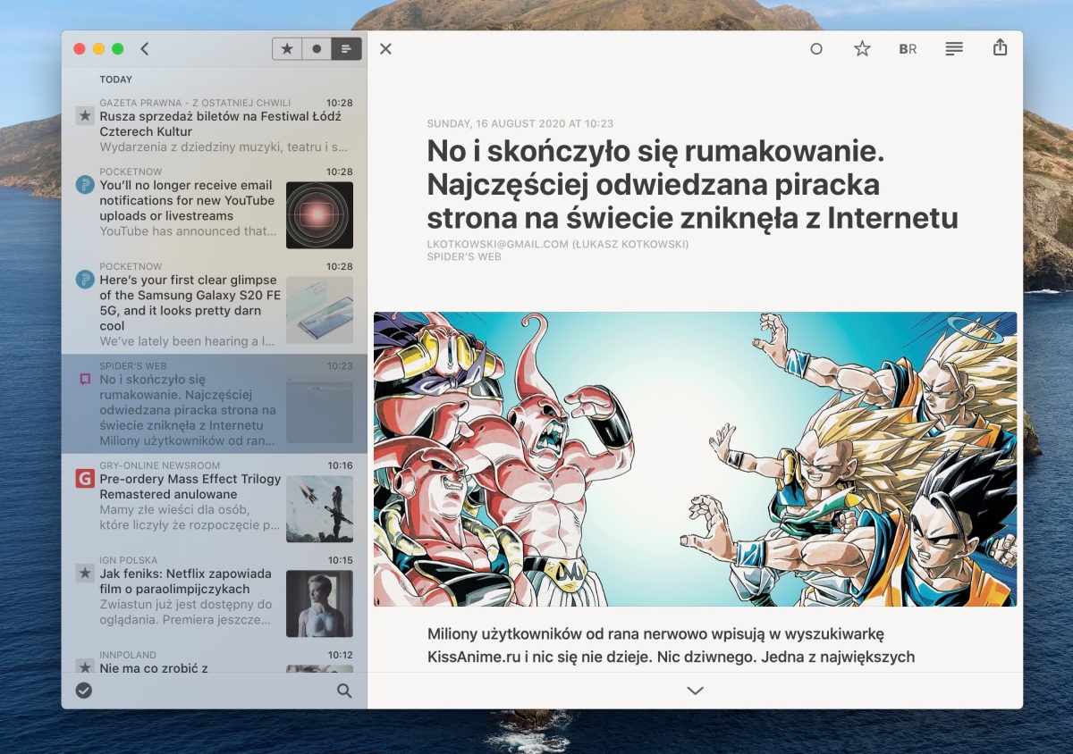Click the article date SUNDAY, 16 AUGUST 2020
Image resolution: width=1073 pixels, height=754 pixels.
pyautogui.click(x=520, y=123)
